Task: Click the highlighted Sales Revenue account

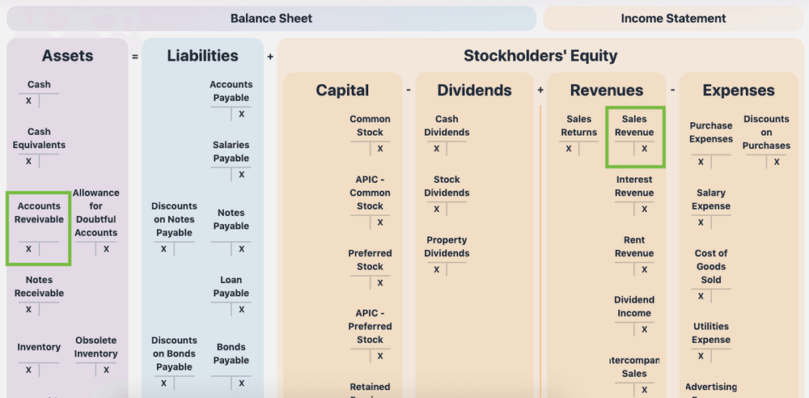Action: point(634,134)
